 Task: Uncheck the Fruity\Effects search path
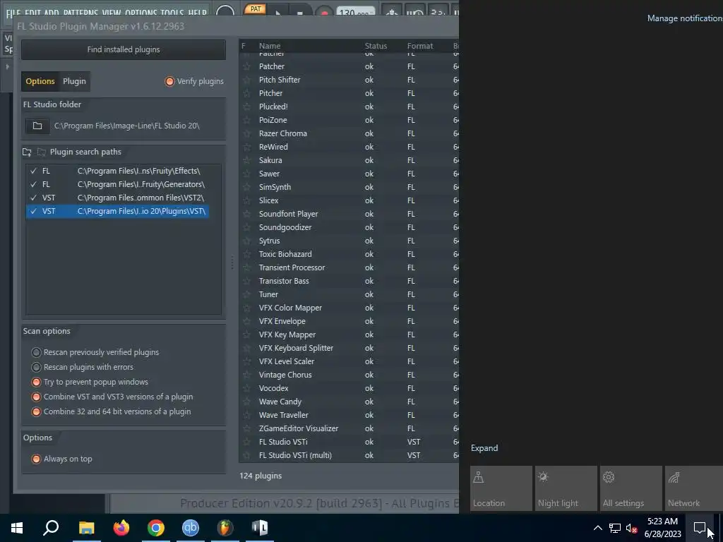tap(33, 171)
